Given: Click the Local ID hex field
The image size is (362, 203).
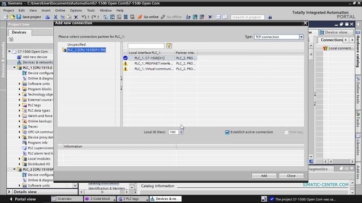Looking at the screenshot, I should (x=174, y=132).
